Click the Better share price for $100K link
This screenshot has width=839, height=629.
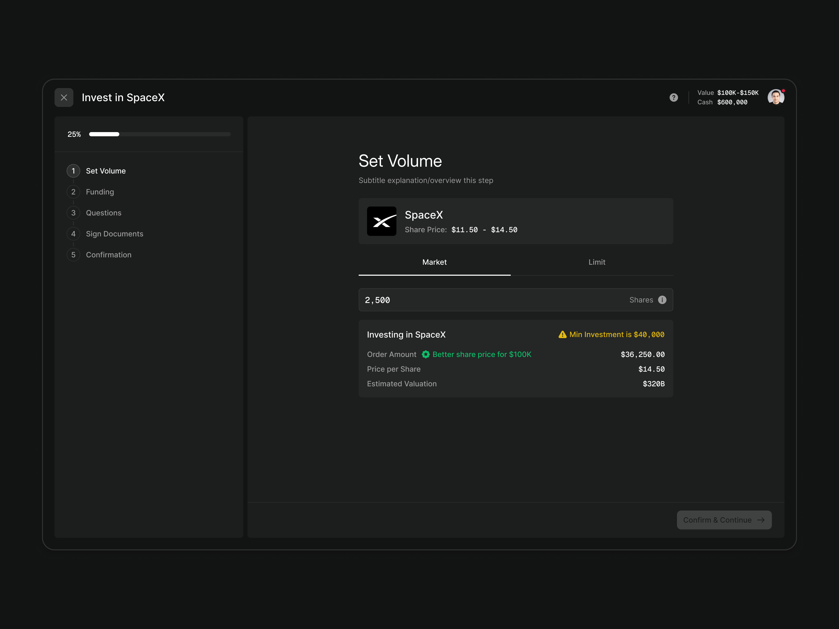tap(482, 354)
